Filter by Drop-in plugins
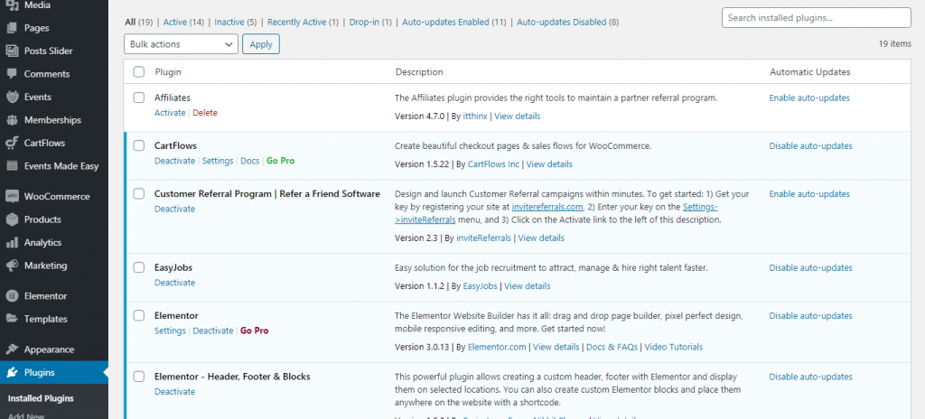The image size is (925, 419). click(x=370, y=22)
